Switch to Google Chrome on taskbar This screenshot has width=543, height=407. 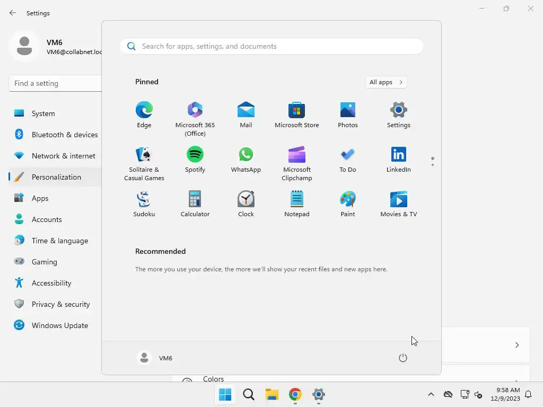295,394
